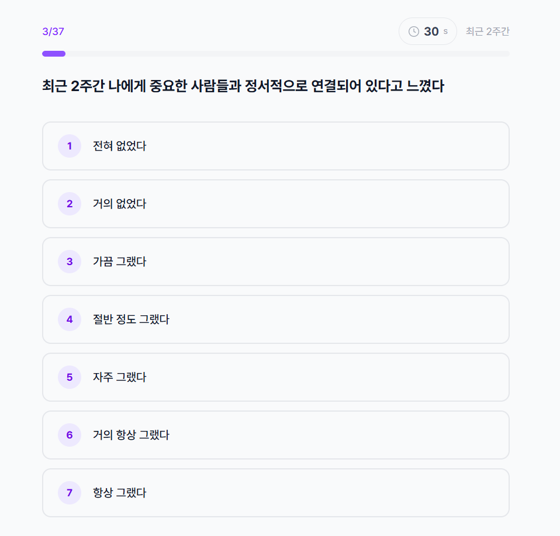Click the numbered circle 6 badge

point(69,435)
